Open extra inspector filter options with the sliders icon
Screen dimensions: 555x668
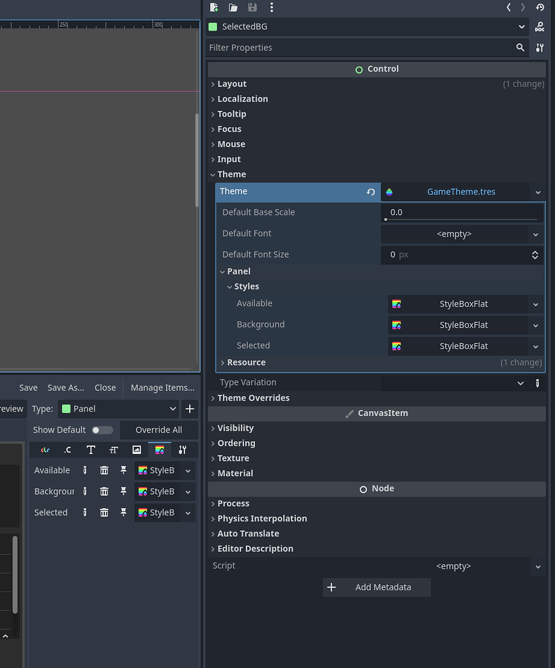(x=539, y=47)
